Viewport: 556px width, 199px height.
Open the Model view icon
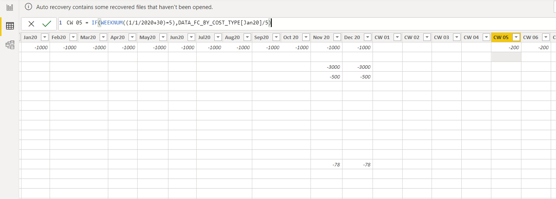pos(10,45)
